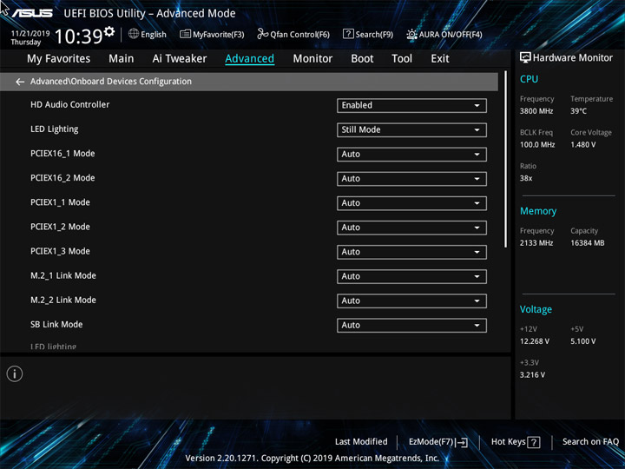This screenshot has width=625, height=469.
Task: Open HD Audio Controller dropdown
Action: pyautogui.click(x=411, y=106)
